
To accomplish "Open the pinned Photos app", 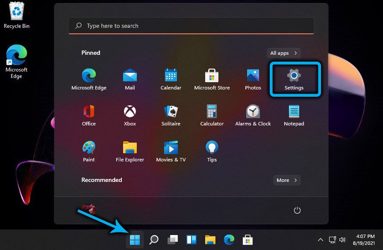I will pyautogui.click(x=253, y=78).
